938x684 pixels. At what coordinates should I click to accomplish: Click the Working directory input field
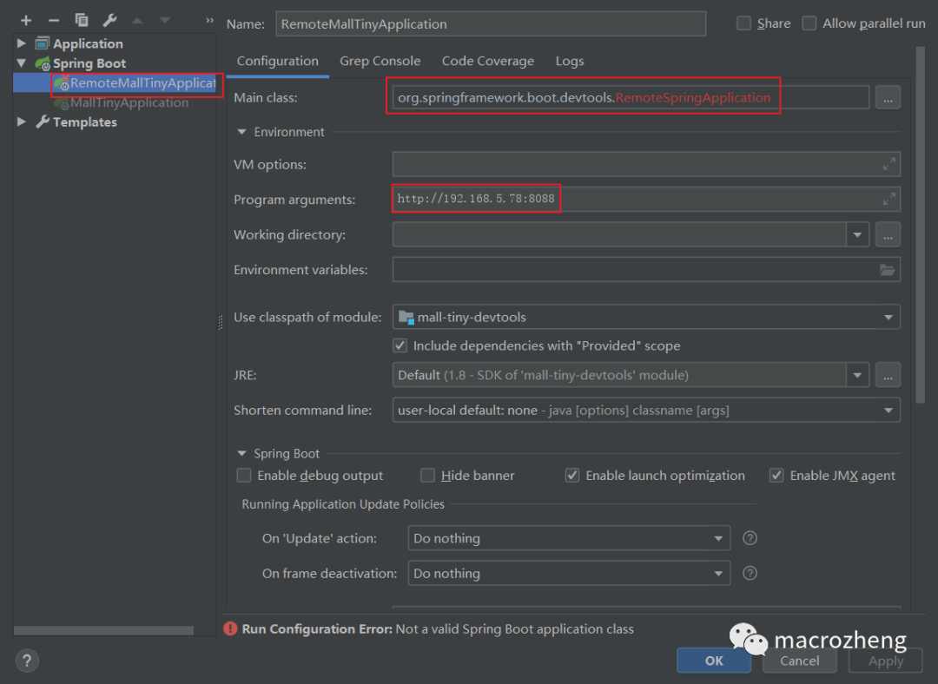(x=619, y=234)
